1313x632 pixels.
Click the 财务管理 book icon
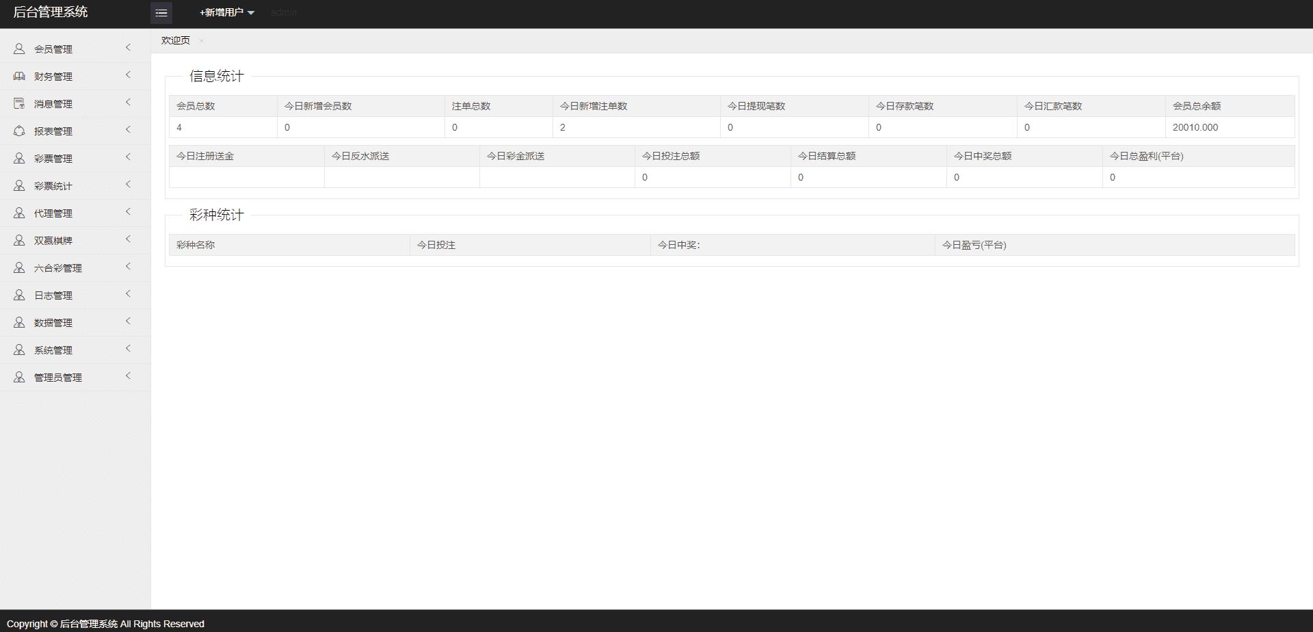point(19,76)
